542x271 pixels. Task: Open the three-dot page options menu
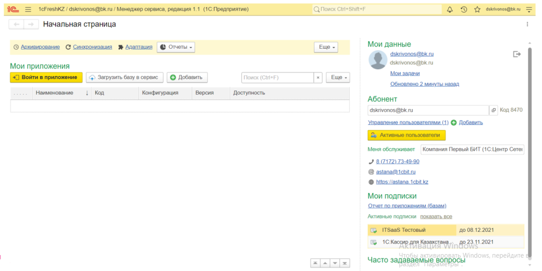[x=527, y=24]
